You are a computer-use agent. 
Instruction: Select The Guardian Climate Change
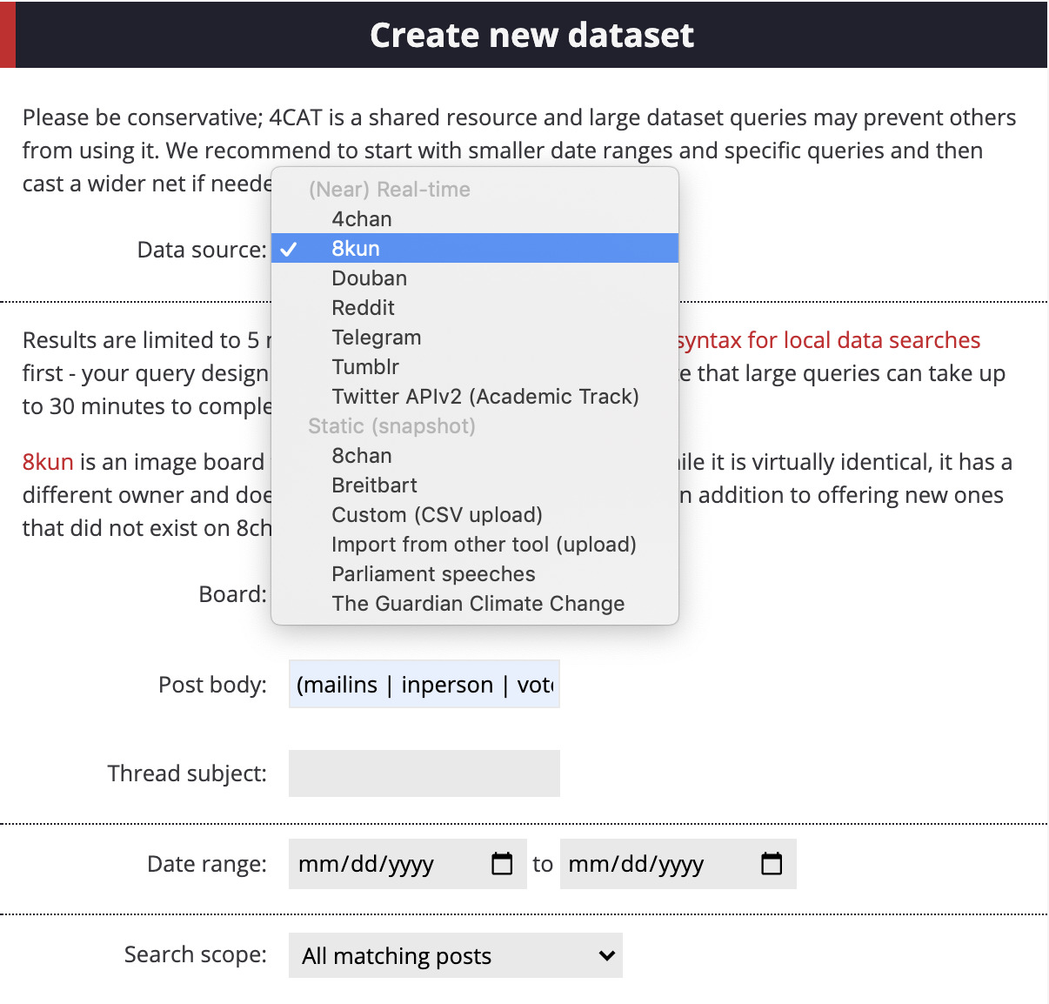475,604
